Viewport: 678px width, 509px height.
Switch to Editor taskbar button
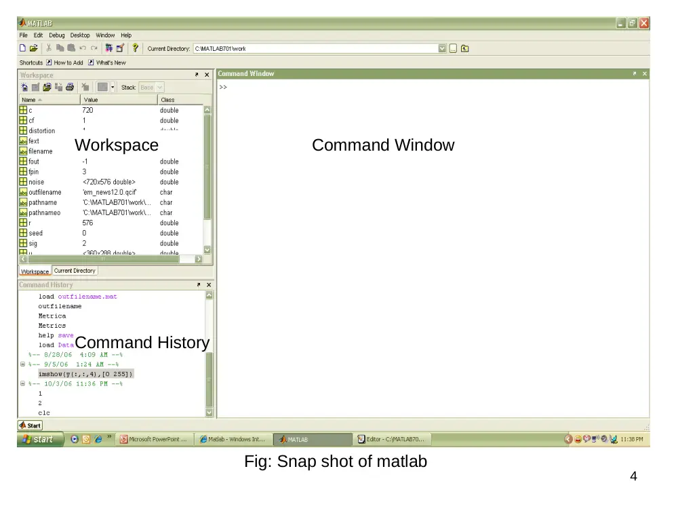click(392, 440)
